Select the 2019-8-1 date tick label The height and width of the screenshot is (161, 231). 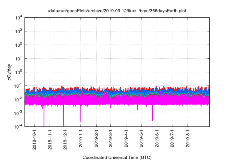[x=187, y=139]
